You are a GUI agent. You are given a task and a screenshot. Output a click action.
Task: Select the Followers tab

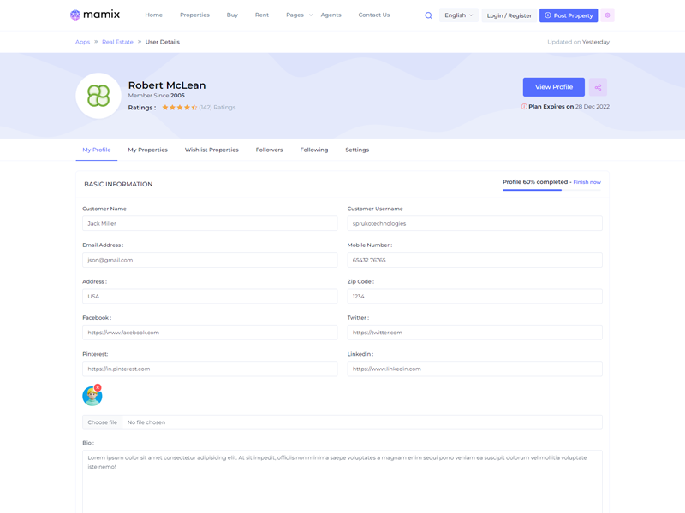(269, 150)
